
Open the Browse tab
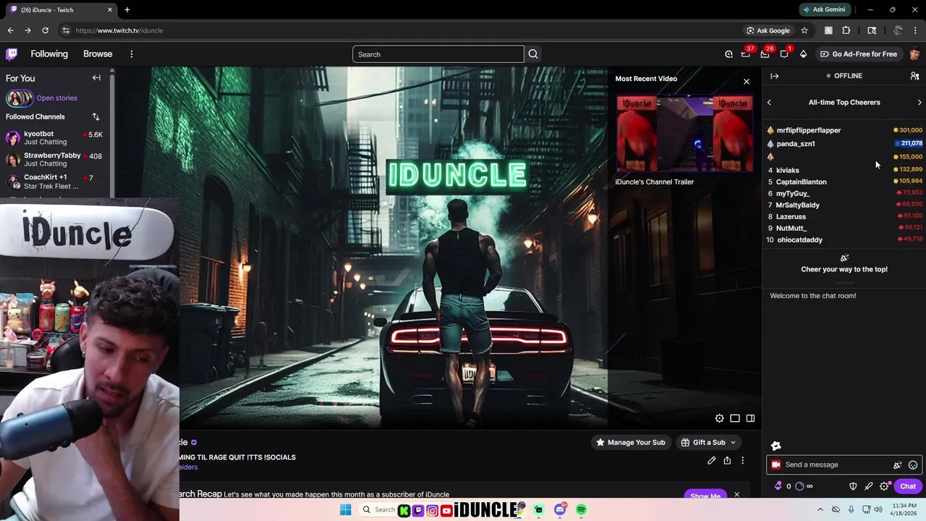(x=98, y=54)
